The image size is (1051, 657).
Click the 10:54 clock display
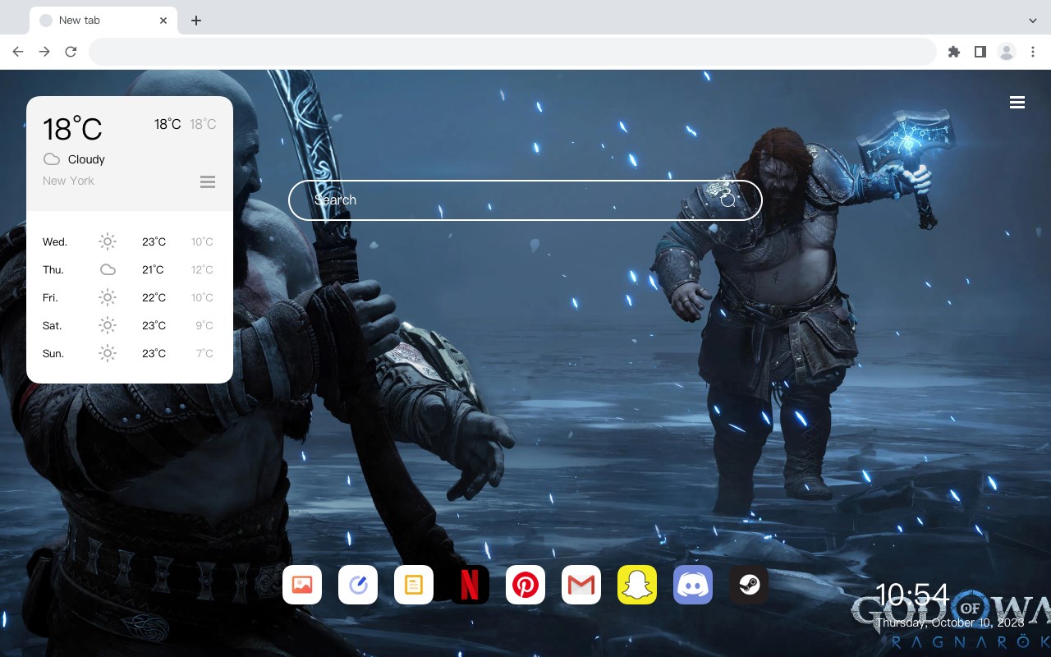pos(912,595)
